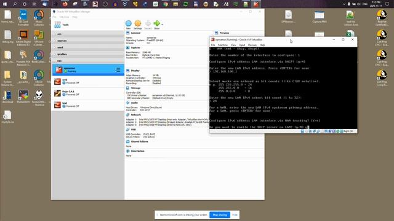Viewport: 394px width, 221px height.
Task: Click the Shared folders section header
Action: tap(140, 142)
